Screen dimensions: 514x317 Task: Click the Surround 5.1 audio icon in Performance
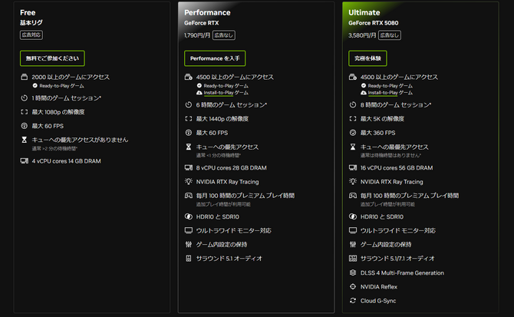[x=189, y=259]
